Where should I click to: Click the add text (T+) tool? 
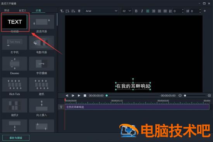click(62, 11)
